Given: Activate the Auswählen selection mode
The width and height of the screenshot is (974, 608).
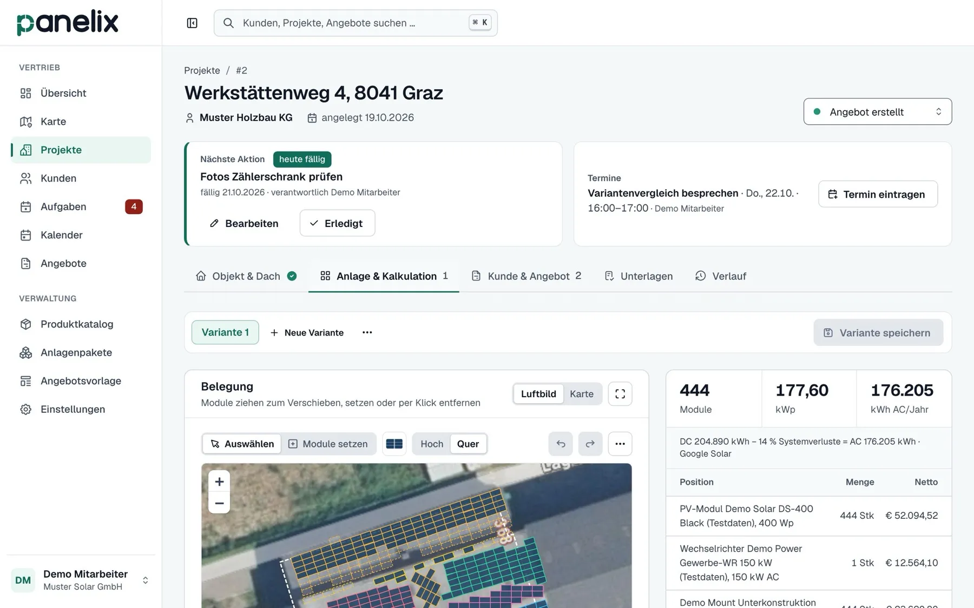Looking at the screenshot, I should click(242, 444).
